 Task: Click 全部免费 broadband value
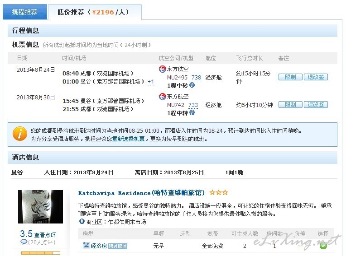click(x=212, y=246)
